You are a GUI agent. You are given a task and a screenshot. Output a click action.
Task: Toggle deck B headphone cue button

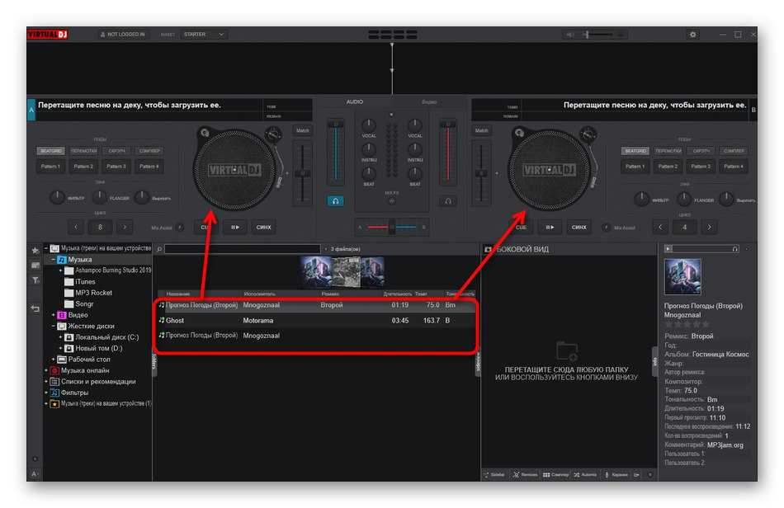click(448, 200)
